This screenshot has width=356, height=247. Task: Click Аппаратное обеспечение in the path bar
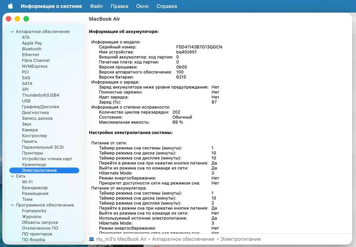pos(183,239)
